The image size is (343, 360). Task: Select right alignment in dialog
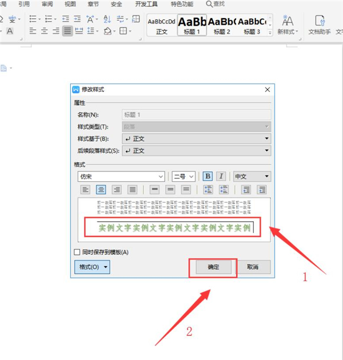pos(117,190)
